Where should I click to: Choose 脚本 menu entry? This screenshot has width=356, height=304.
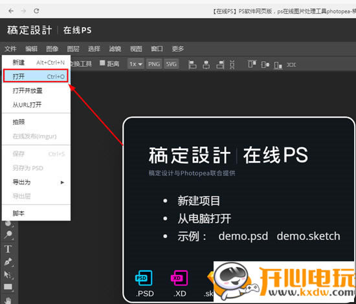[x=36, y=213]
